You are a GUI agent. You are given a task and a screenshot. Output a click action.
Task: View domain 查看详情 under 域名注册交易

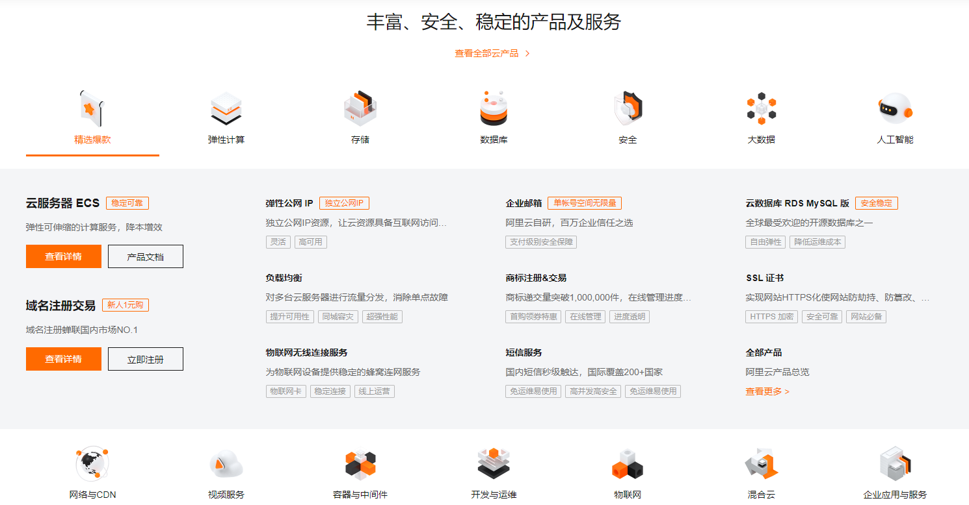point(64,359)
